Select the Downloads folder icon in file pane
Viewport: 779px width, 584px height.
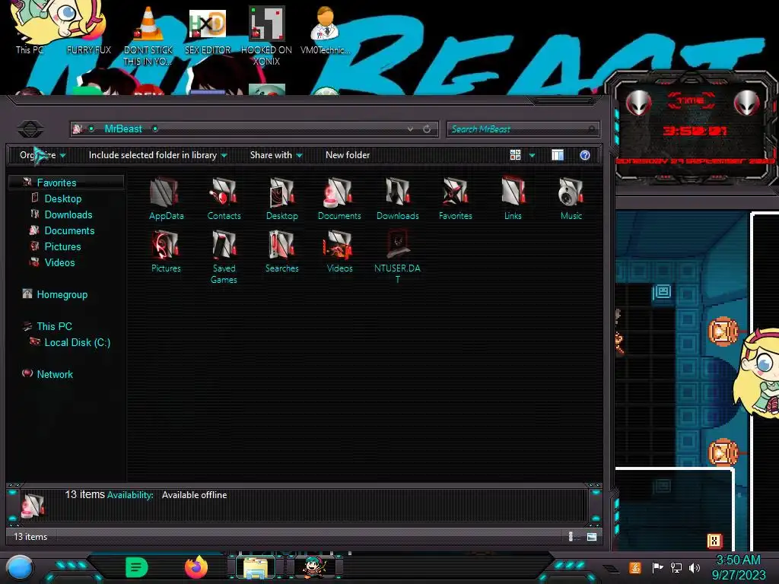click(397, 198)
